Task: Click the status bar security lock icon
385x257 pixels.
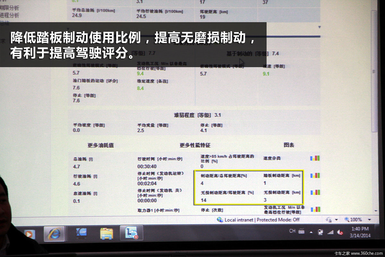Action: click(x=329, y=220)
